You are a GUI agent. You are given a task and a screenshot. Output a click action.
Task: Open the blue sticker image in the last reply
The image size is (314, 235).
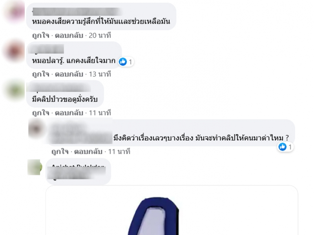click(x=154, y=216)
